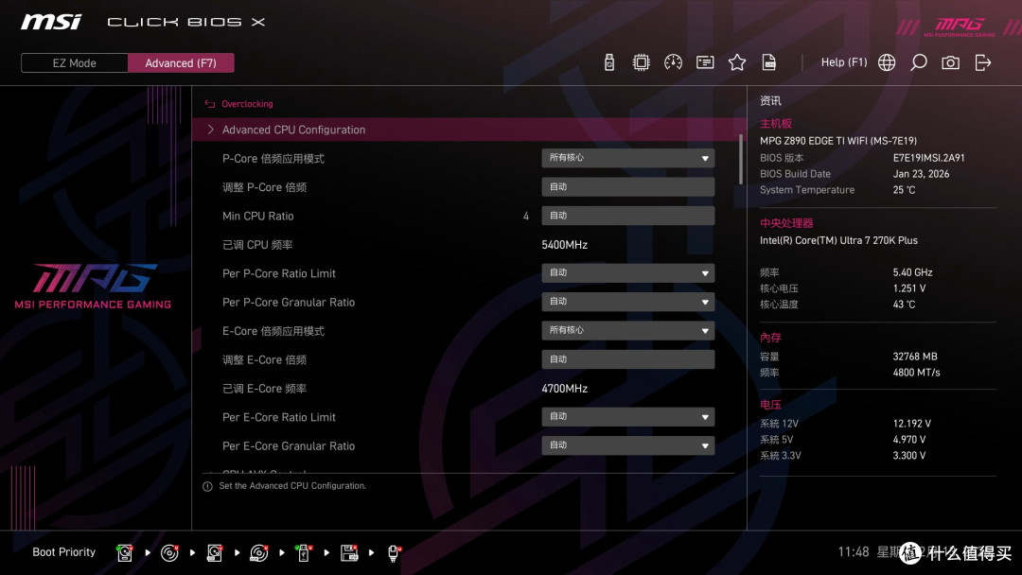This screenshot has height=575, width=1022.
Task: Open the speedometer gauge icon
Action: pyautogui.click(x=673, y=62)
